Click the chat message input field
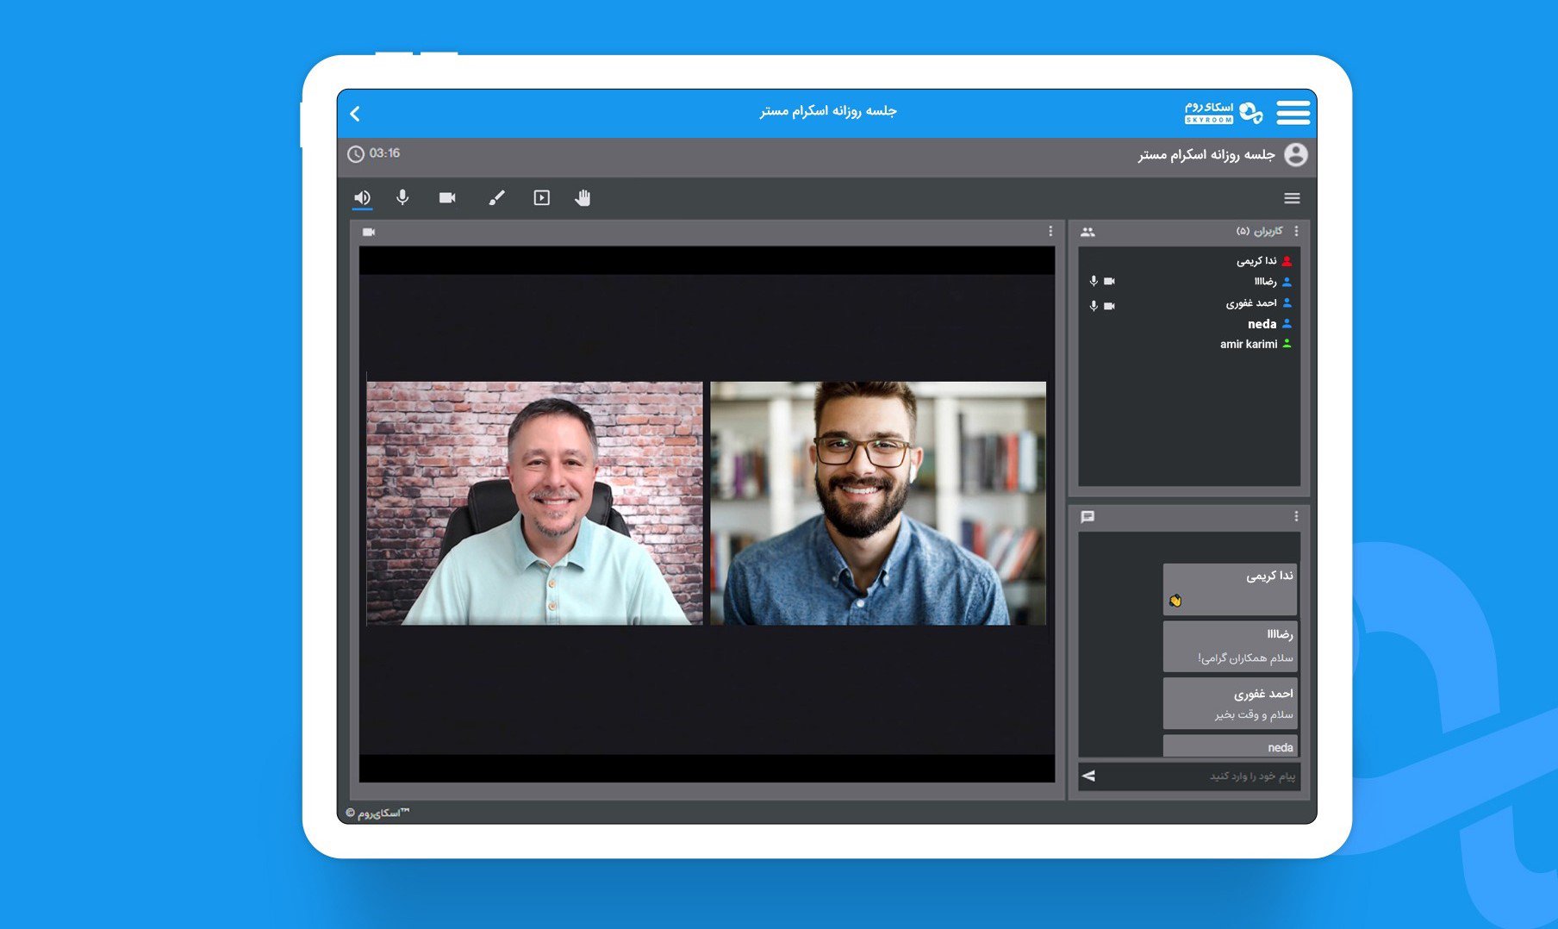 tap(1198, 776)
